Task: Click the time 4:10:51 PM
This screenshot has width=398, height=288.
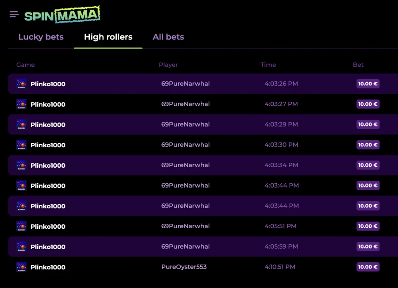Action: (x=280, y=267)
